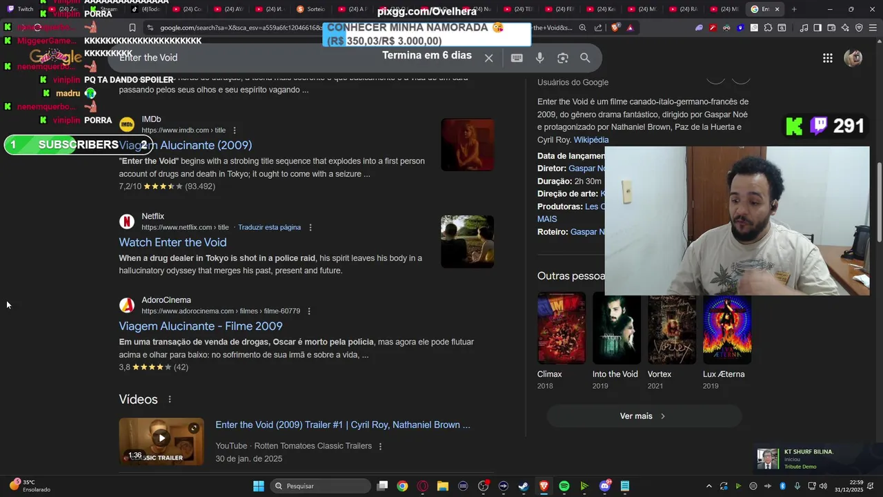Open the Climax 2018 film poster
The width and height of the screenshot is (883, 497).
pos(562,328)
